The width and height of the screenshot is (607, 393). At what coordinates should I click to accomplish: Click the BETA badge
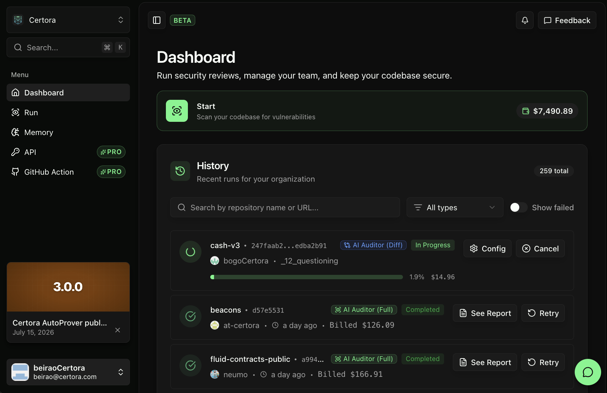tap(182, 20)
